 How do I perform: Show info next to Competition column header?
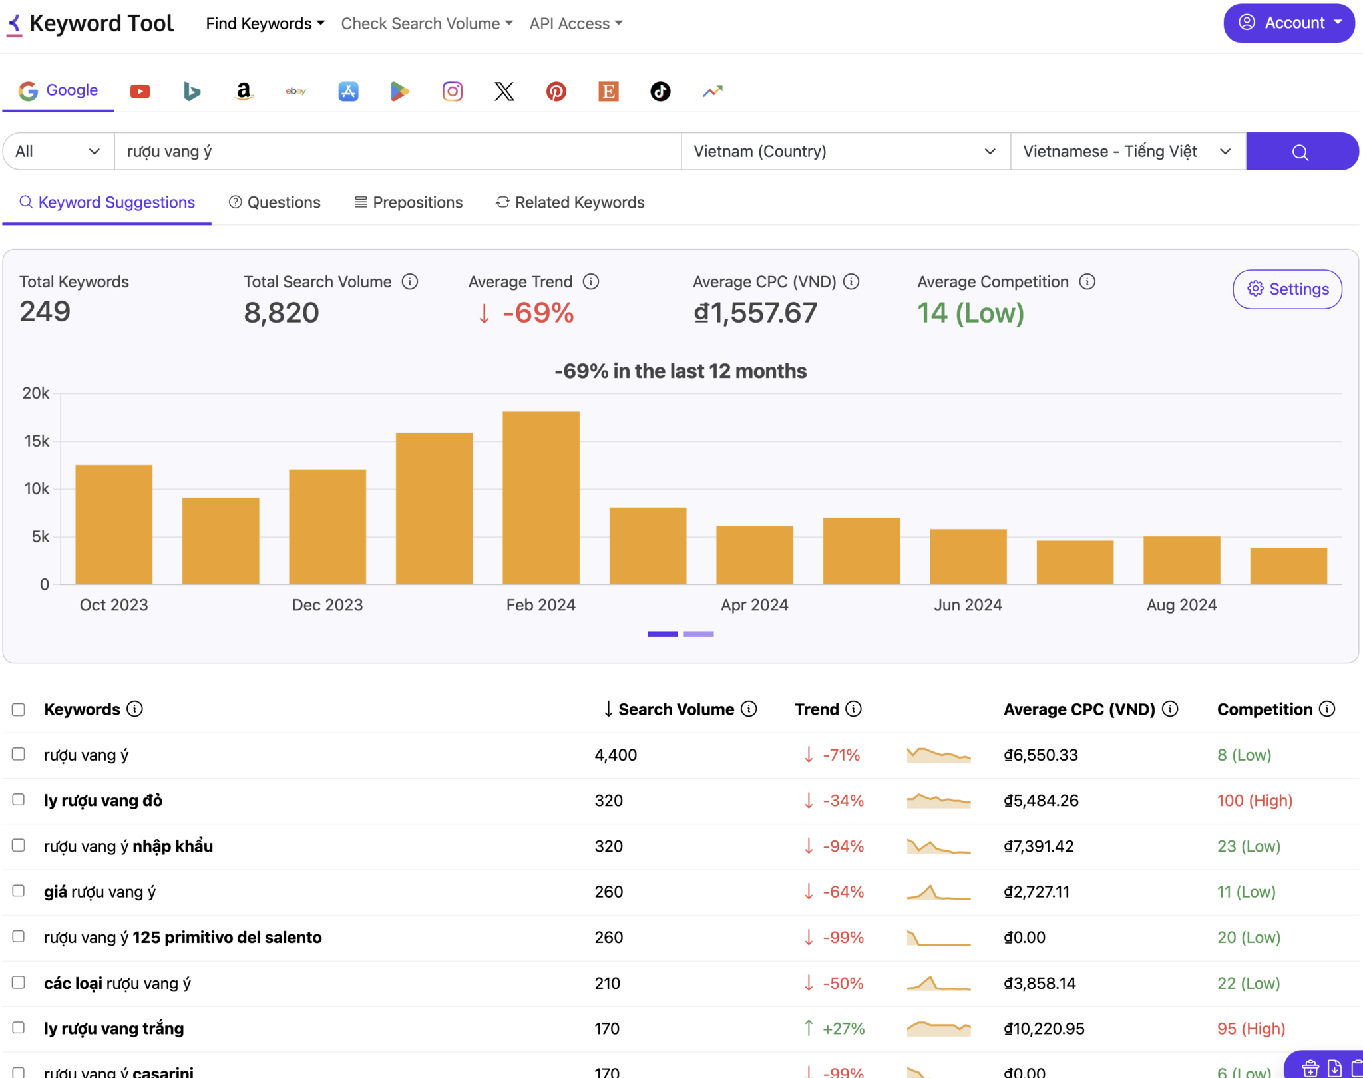pos(1327,709)
